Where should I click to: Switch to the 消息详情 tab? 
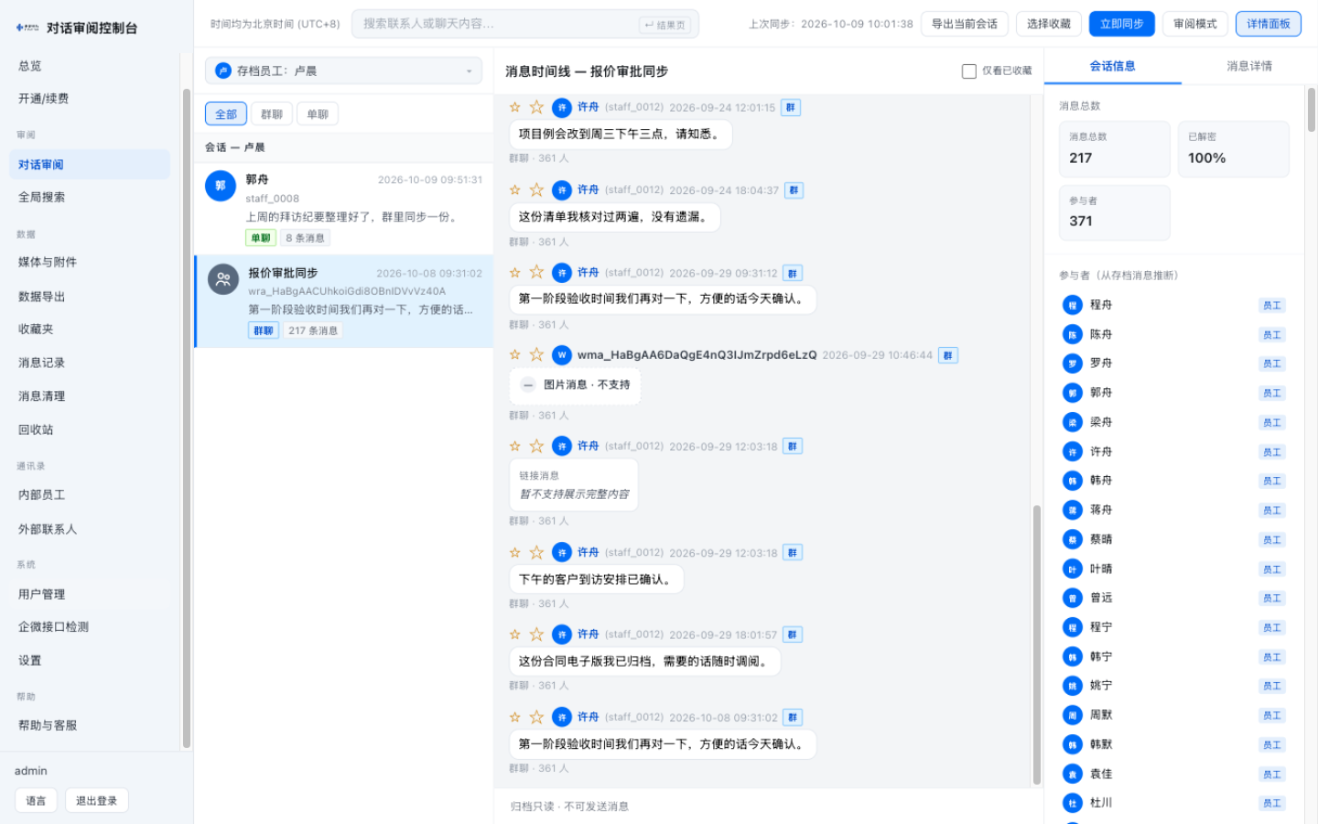1249,66
